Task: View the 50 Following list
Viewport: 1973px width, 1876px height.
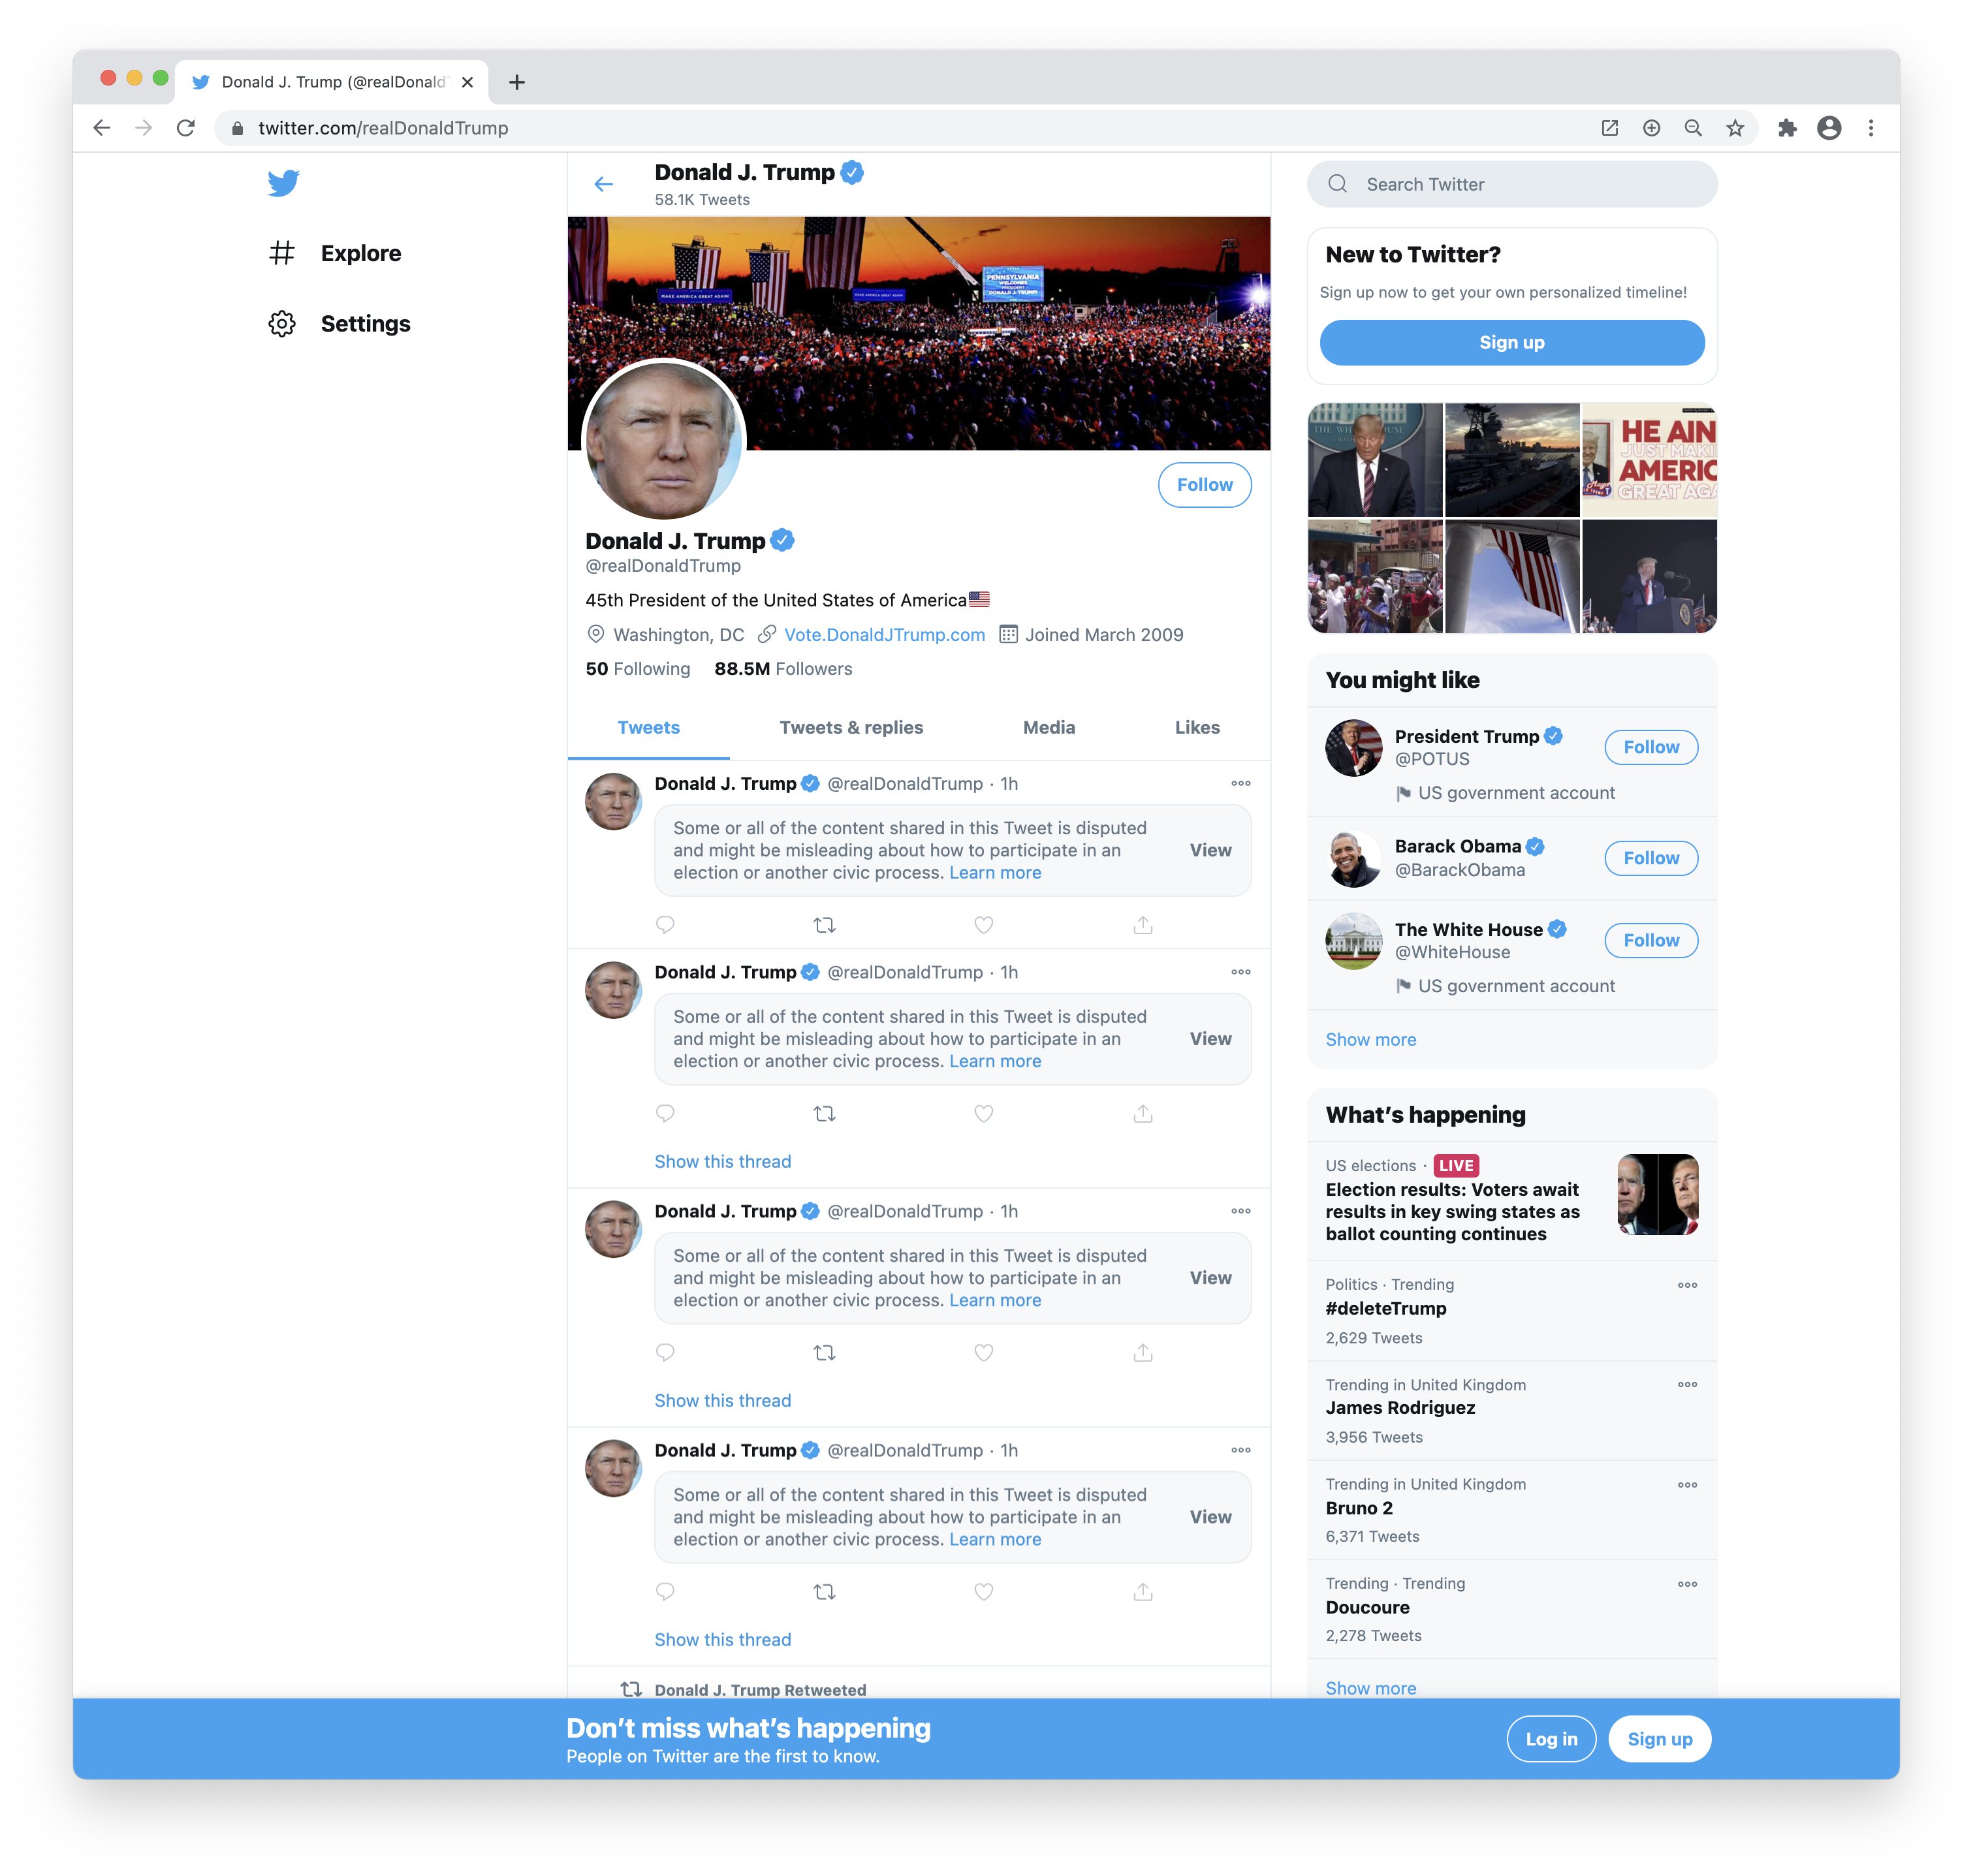Action: (638, 669)
